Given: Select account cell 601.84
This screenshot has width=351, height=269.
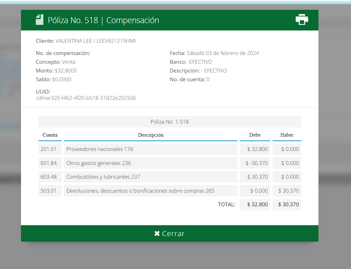Looking at the screenshot, I should pyautogui.click(x=49, y=163).
